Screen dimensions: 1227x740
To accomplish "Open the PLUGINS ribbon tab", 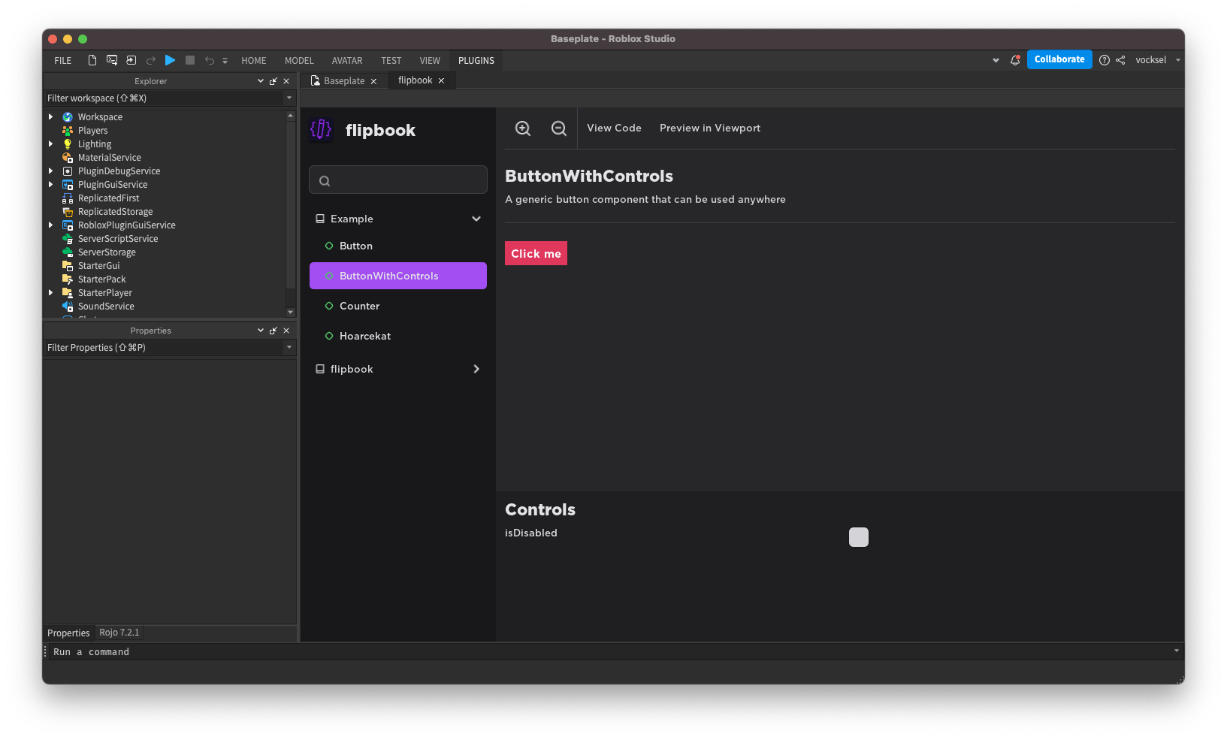I will point(476,60).
